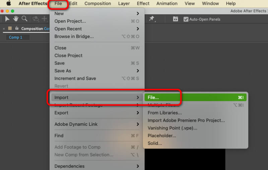
Task: Open the Edit menu
Action: (73, 4)
